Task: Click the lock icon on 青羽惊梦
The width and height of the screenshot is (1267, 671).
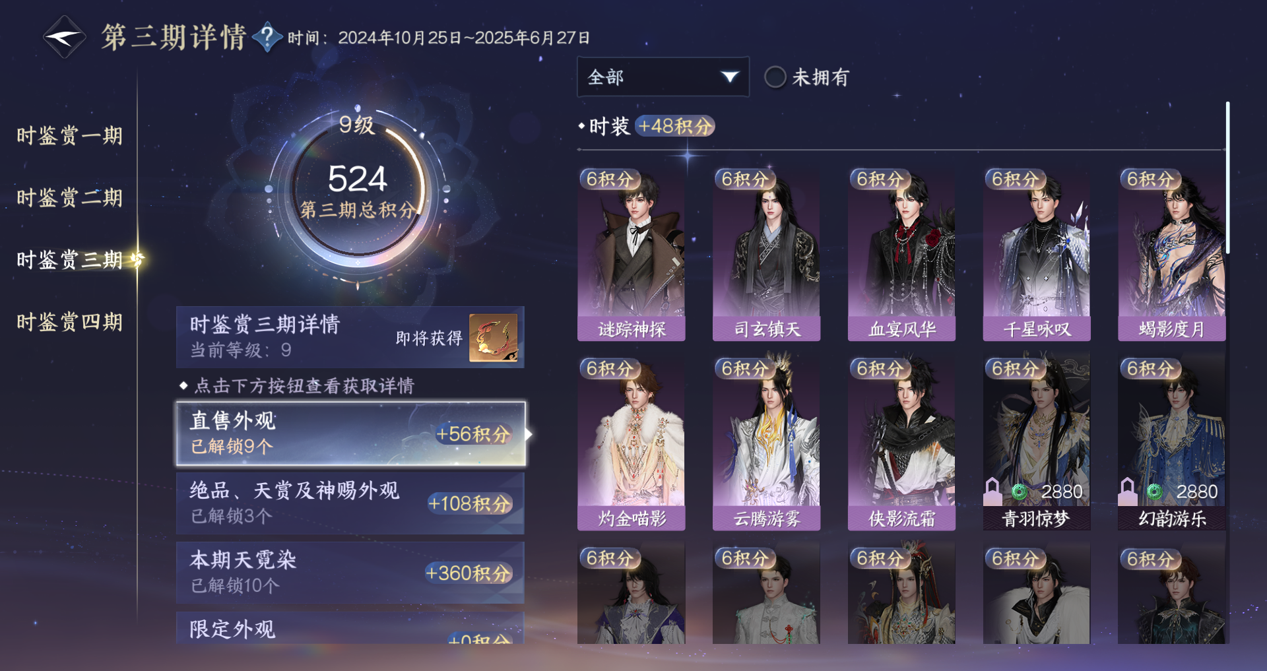Action: 993,492
